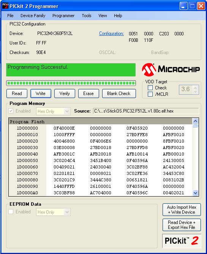Click Auto Import Hex + Write Device
Screen dimensions: 207x254
point(182,210)
